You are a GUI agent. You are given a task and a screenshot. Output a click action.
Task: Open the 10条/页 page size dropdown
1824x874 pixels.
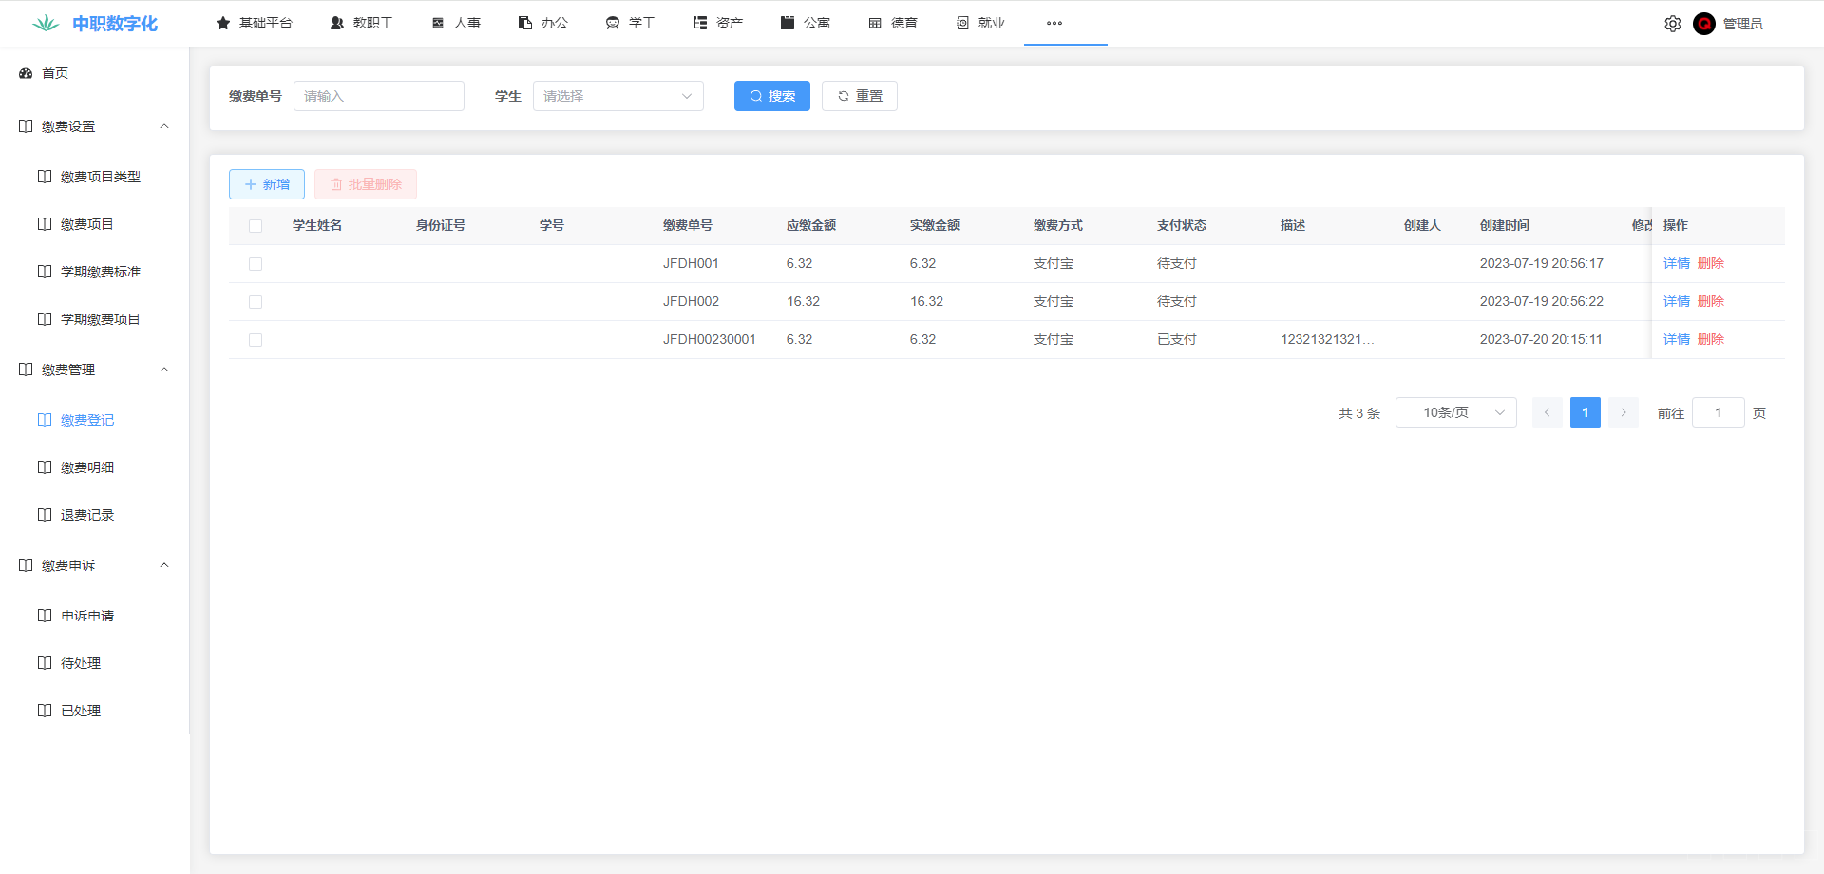(x=1455, y=412)
